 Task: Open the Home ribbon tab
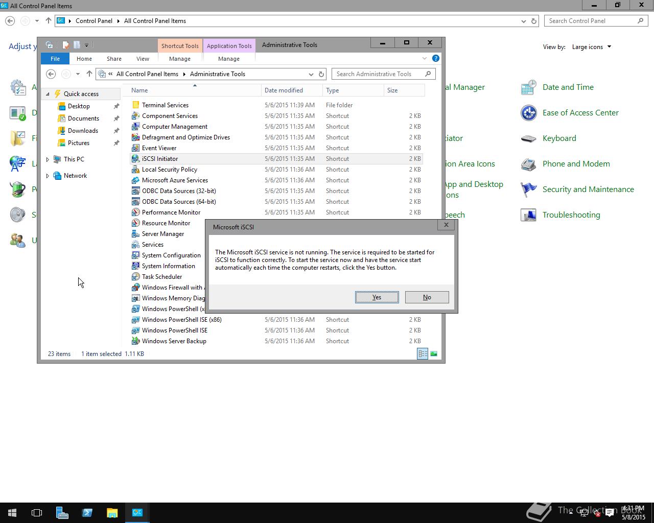[84, 59]
